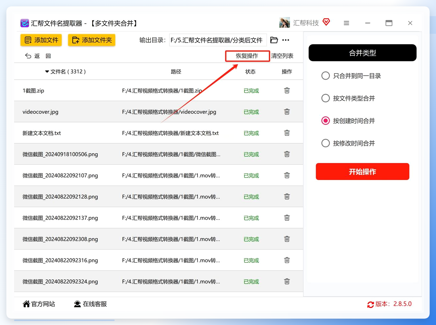Click the 合并类型 header
Screen dimensions: 436x325
362,53
